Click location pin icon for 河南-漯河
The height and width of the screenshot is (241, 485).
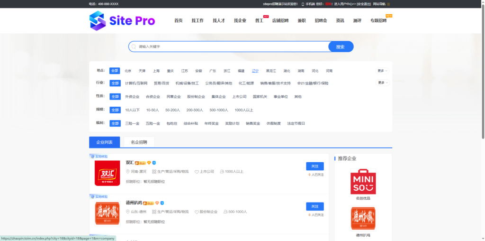[x=128, y=172]
